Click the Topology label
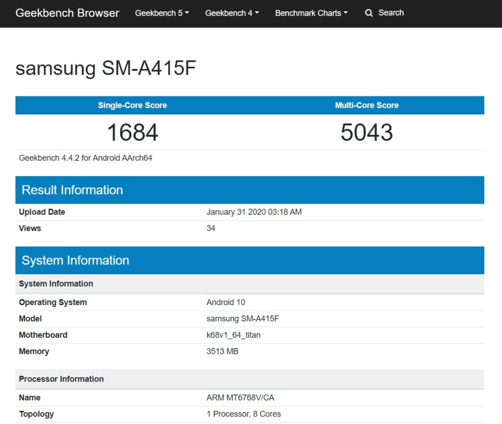502x424 pixels. (x=36, y=414)
